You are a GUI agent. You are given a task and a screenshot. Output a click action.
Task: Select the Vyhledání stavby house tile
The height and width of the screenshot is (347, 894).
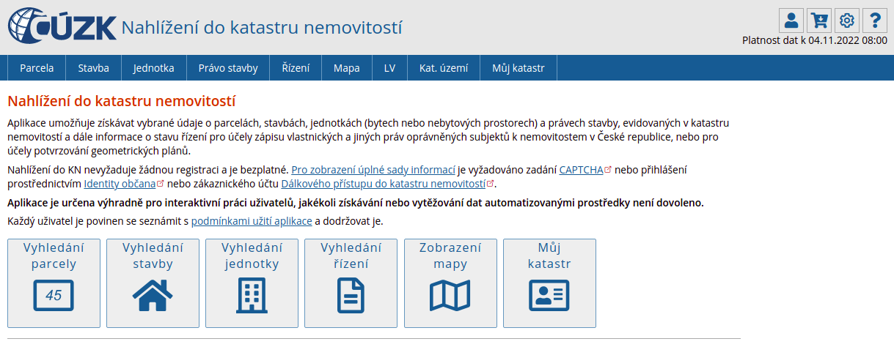tap(153, 283)
